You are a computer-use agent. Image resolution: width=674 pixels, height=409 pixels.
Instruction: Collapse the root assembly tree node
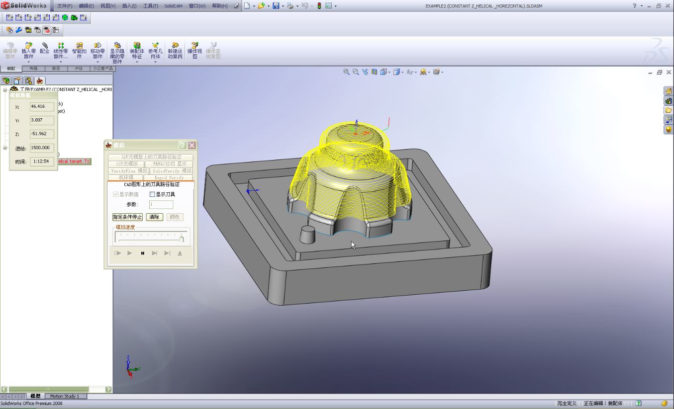click(5, 90)
